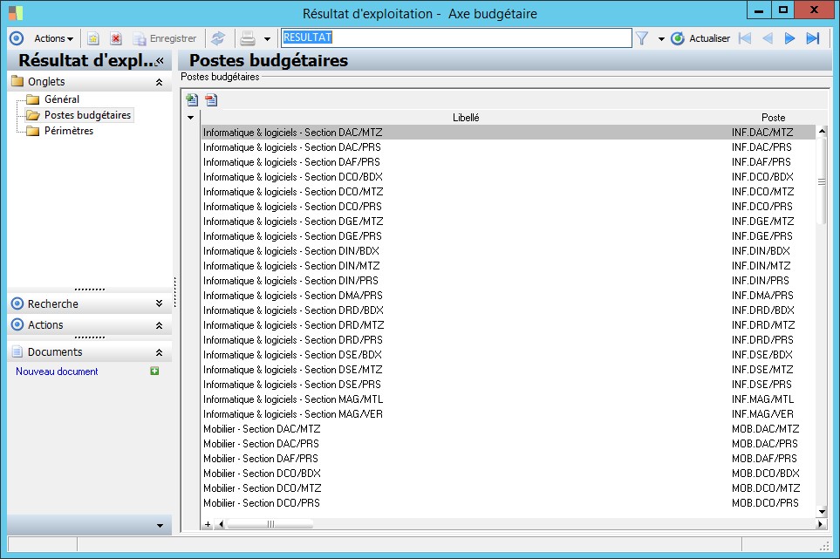The height and width of the screenshot is (559, 840).
Task: Click the refresh arrows icon in toolbar
Action: (x=218, y=38)
